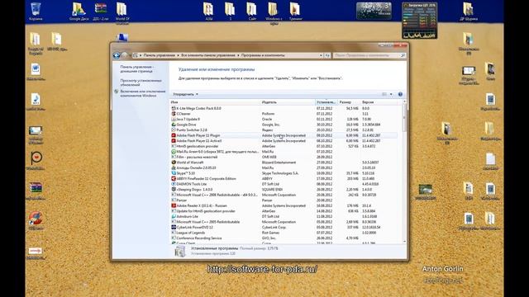Select Adobe Flash Player 11 Plugin icon
This screenshot has width=529, height=297.
click(174, 135)
